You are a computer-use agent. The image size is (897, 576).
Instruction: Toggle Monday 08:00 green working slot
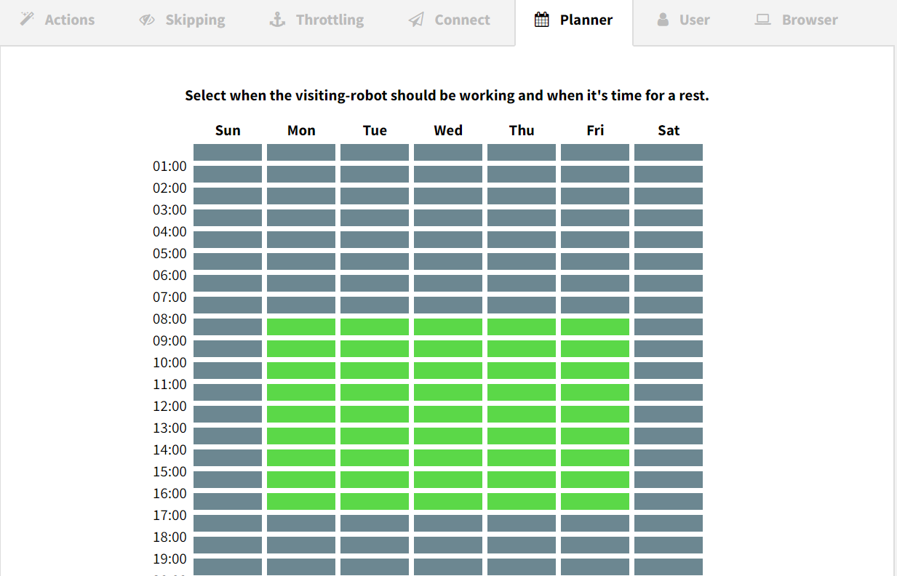point(301,327)
